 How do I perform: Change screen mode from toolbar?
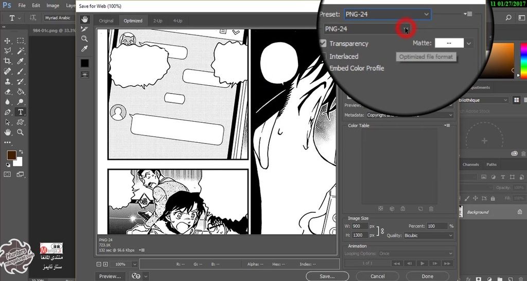click(21, 174)
